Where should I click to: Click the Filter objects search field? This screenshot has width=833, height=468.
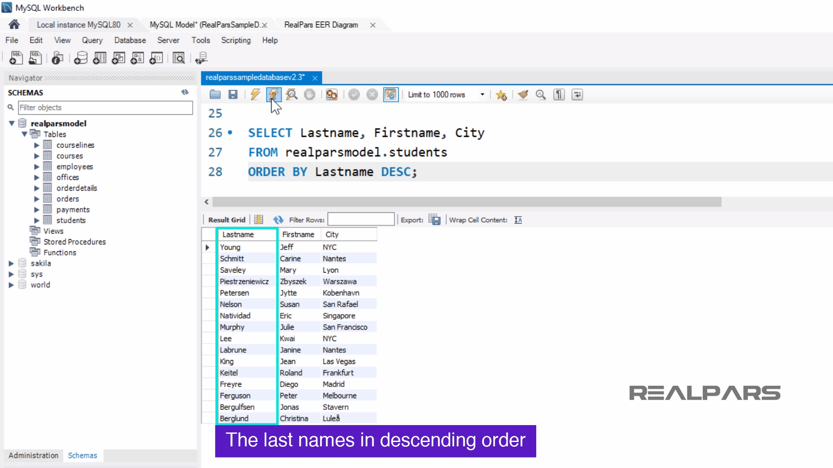(x=105, y=107)
